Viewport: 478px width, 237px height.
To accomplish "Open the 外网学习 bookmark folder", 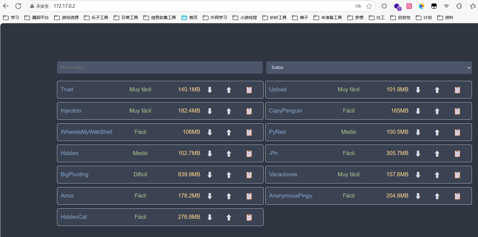I will (x=215, y=18).
